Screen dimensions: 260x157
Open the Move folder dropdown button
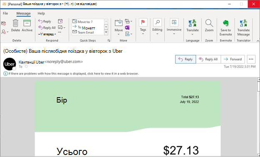119,27
